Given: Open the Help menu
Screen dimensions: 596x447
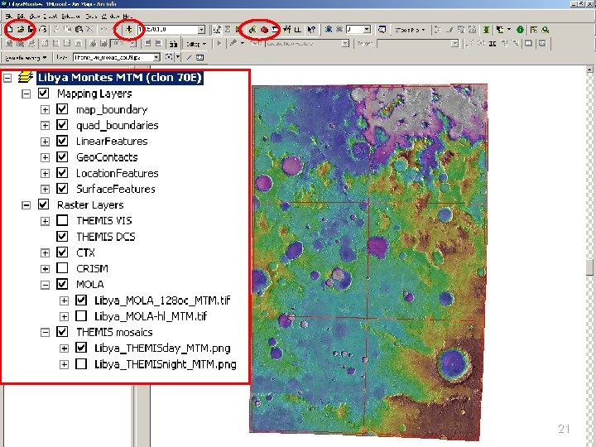Looking at the screenshot, I should point(127,17).
